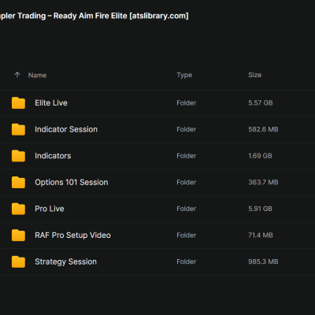Screen dimensions: 315x315
Task: Select the 985.3 MB size value
Action: [263, 261]
